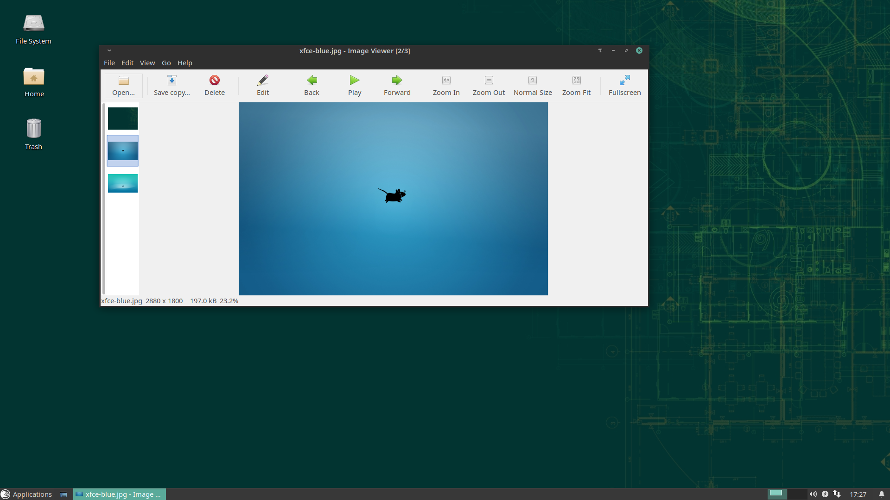Screen dimensions: 890x500
Task: Expand the Go menu
Action: pyautogui.click(x=166, y=63)
